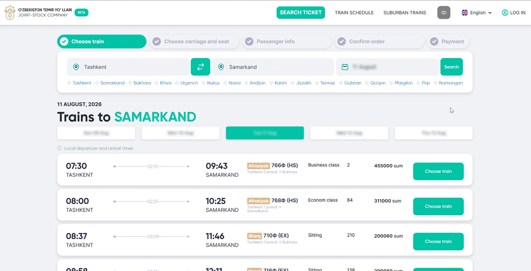
Task: Pick the Gulistan quick station link
Action: [x=353, y=83]
